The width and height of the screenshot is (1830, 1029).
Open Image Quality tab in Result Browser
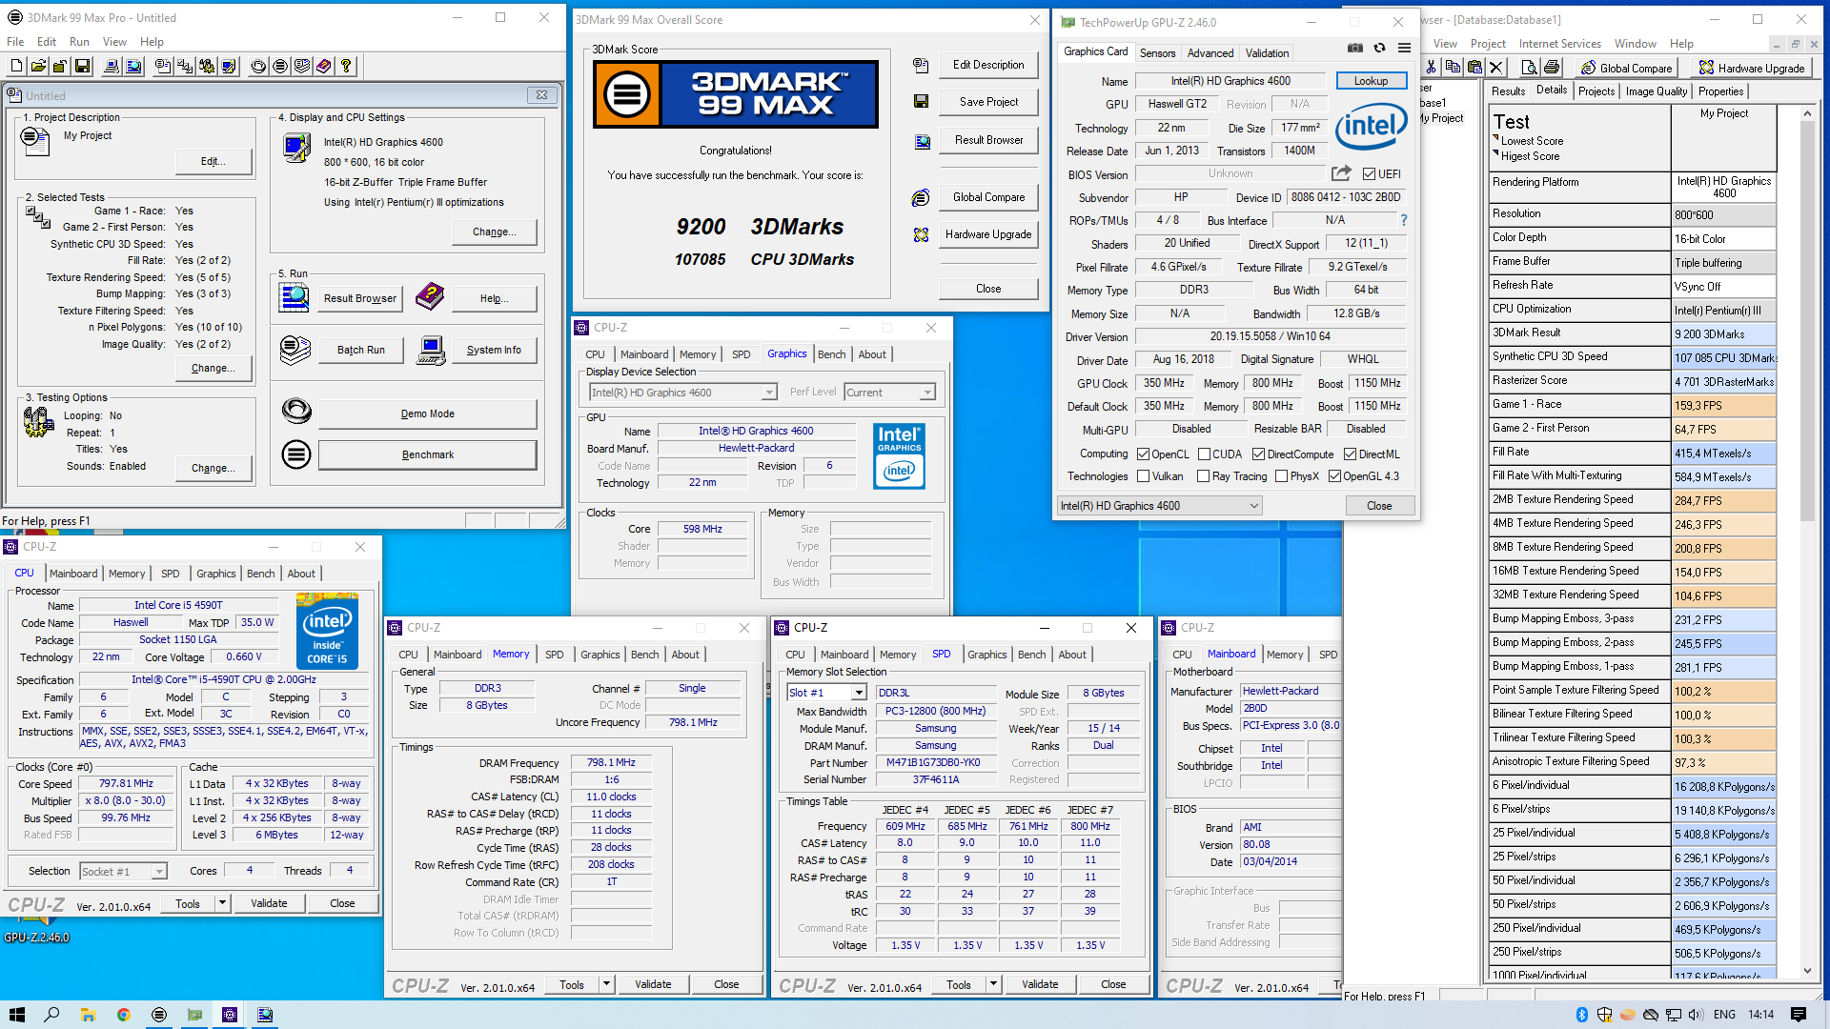(1657, 91)
